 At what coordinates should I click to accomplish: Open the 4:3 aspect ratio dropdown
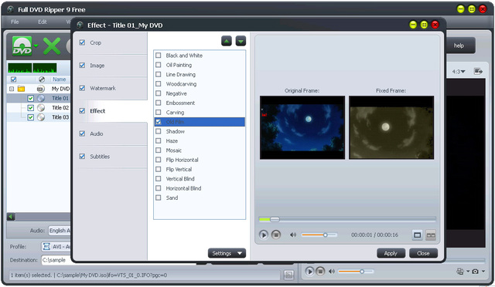[x=459, y=72]
